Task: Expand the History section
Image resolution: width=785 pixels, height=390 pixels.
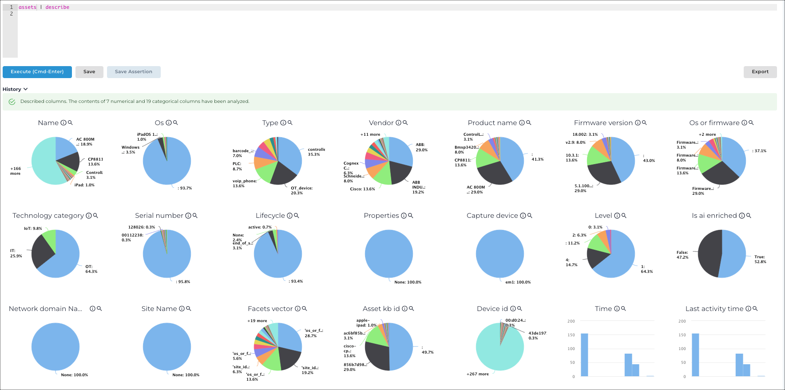Action: [15, 89]
